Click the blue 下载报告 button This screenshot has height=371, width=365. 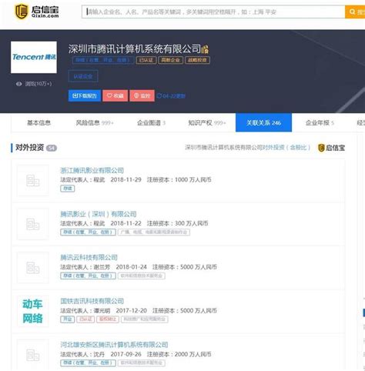[x=85, y=95]
